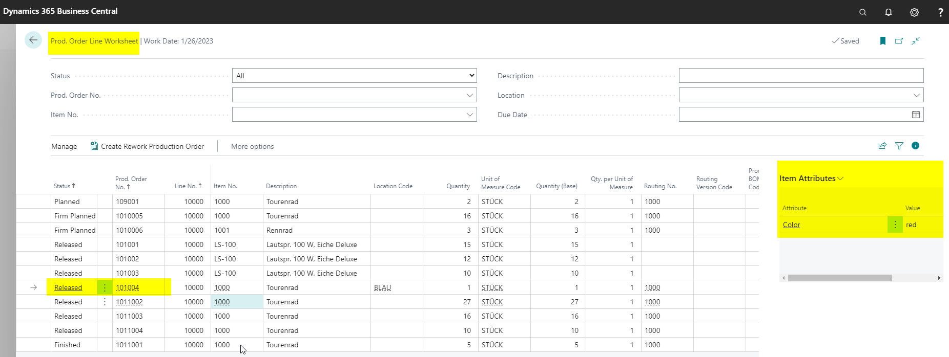This screenshot has width=949, height=357.
Task: Open the search magnifier icon
Action: coord(863,12)
